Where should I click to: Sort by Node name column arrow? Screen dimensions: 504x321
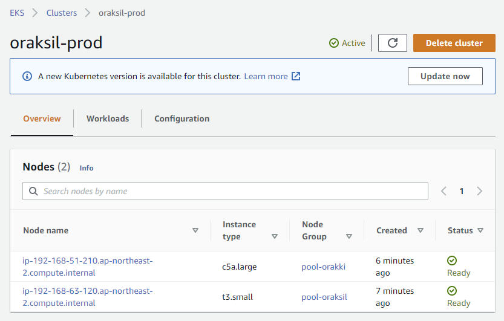tap(195, 230)
